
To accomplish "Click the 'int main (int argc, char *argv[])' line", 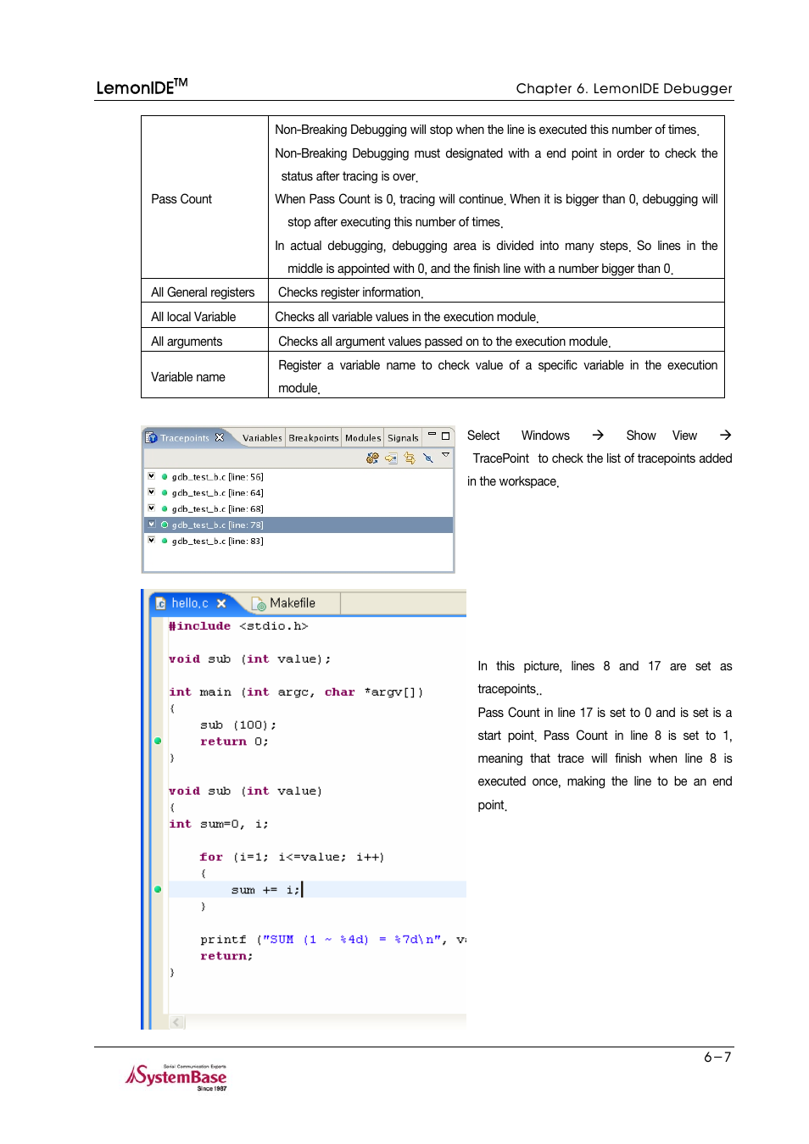I will (x=296, y=692).
